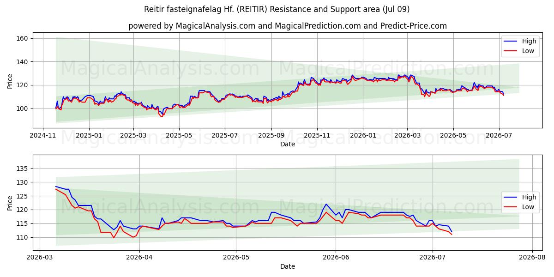The image size is (554, 277).
Task: Click the '2025-03' date tick label
Action: (133, 136)
